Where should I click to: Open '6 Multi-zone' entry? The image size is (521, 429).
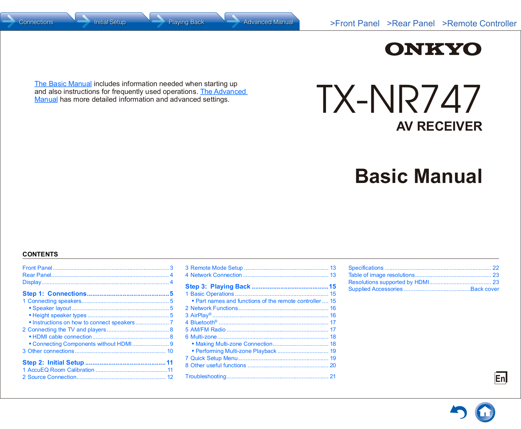point(260,337)
